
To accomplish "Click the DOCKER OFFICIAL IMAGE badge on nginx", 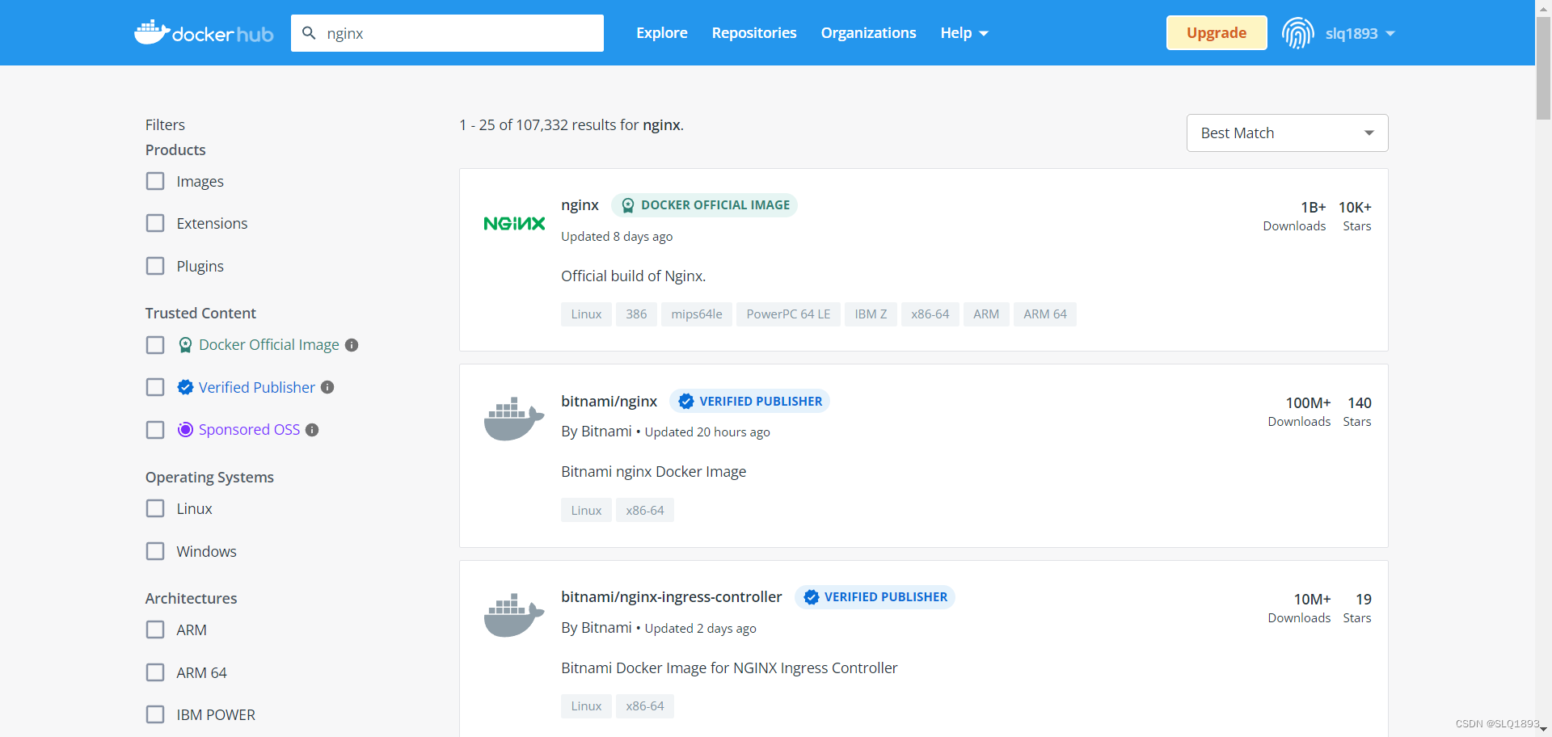I will pyautogui.click(x=704, y=205).
